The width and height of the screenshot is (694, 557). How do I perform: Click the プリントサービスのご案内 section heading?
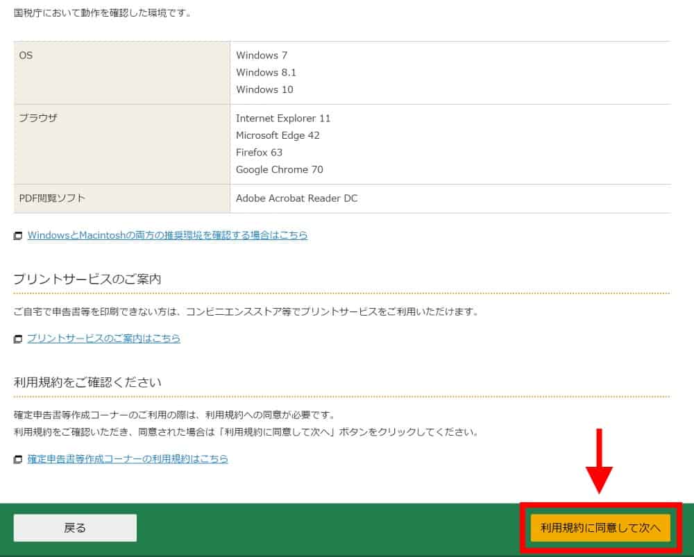tap(87, 280)
